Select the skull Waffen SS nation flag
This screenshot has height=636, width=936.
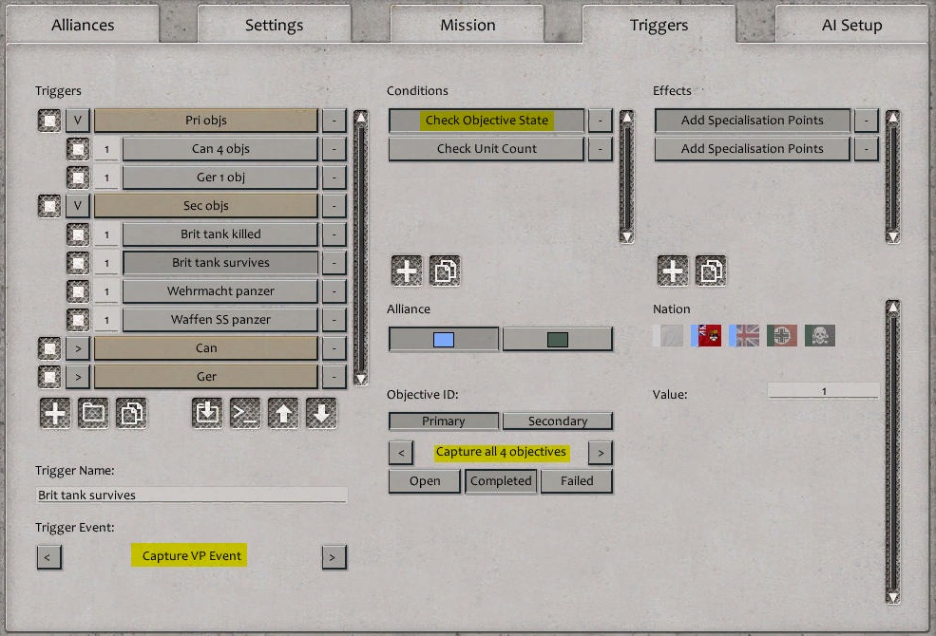click(819, 335)
